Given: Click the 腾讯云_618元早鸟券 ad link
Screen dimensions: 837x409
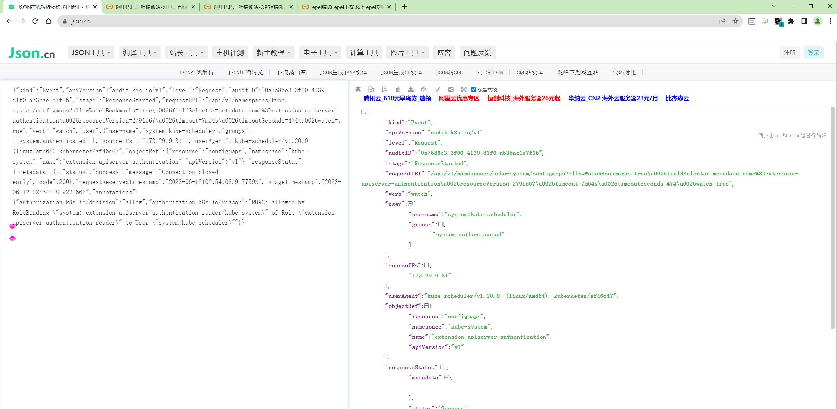Looking at the screenshot, I should tap(397, 98).
